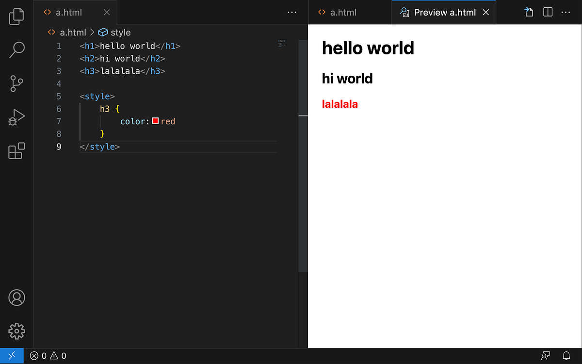Click the 'hello world' heading in preview
This screenshot has height=364, width=582.
[x=368, y=48]
